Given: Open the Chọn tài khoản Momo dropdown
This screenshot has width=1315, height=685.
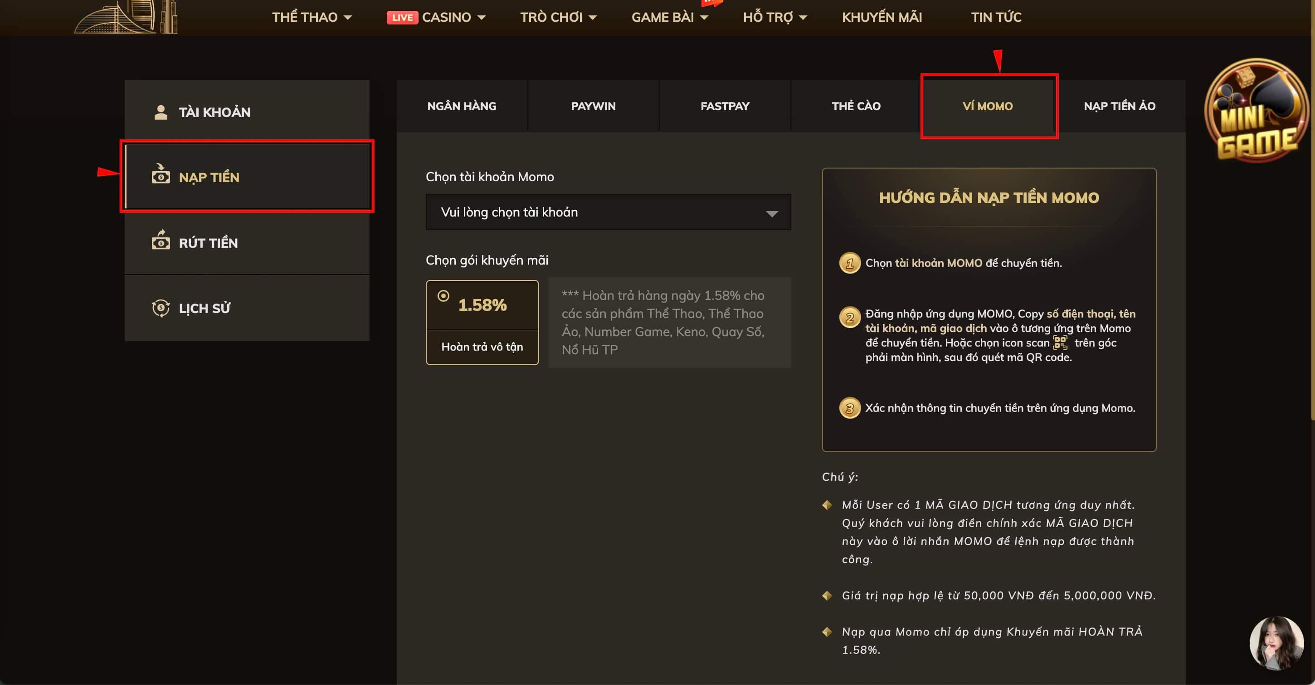Looking at the screenshot, I should point(608,212).
